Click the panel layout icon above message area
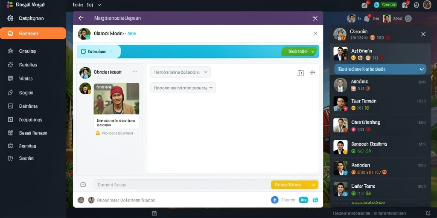The image size is (437, 218). coord(300,73)
